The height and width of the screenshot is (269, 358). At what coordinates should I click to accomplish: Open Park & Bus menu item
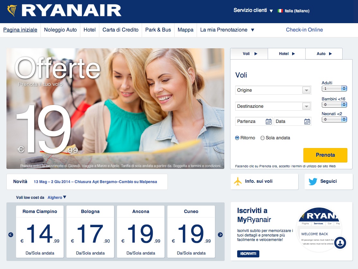158,30
